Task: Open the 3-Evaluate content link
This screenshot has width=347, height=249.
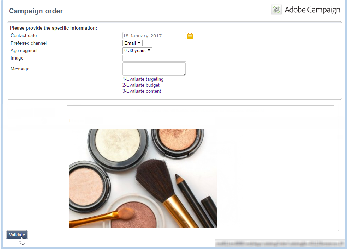Action: 142,91
